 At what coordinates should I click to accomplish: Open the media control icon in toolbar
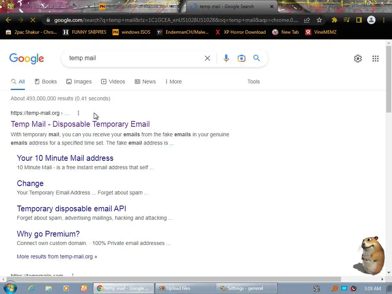346,20
